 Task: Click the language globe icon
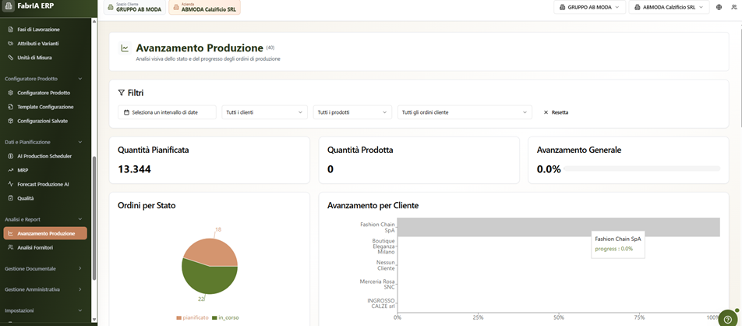[x=719, y=8]
